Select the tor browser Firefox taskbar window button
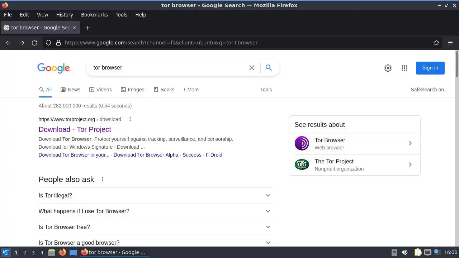Viewport: 459px width, 258px height. point(114,252)
